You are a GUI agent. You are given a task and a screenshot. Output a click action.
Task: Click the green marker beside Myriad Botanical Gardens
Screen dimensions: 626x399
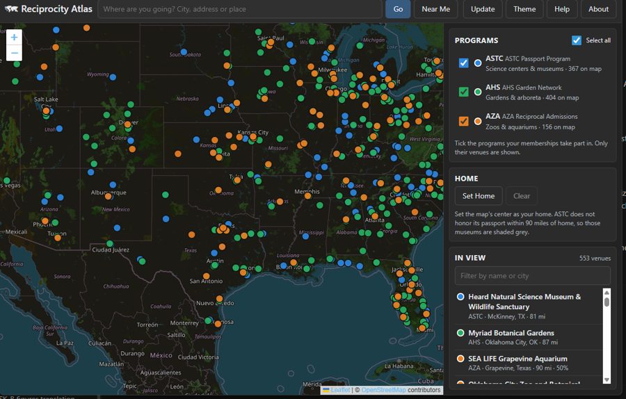tap(460, 333)
